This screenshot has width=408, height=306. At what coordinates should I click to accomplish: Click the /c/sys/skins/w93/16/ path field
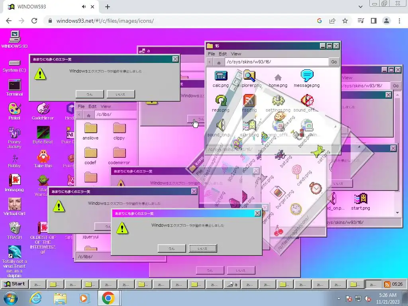[x=277, y=62]
